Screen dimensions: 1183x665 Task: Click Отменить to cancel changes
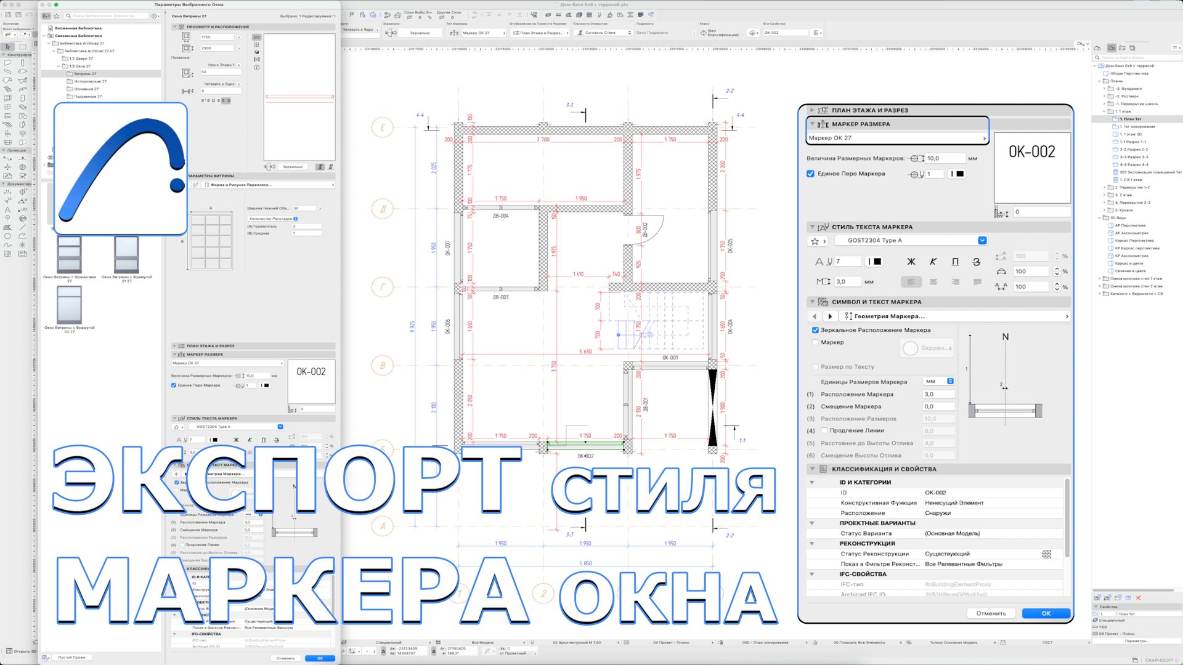[991, 613]
